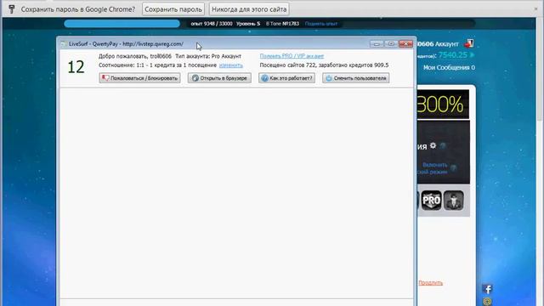Click the 'Пожаловаться / Блокировать' button
Image resolution: width=544 pixels, height=306 pixels.
point(139,78)
